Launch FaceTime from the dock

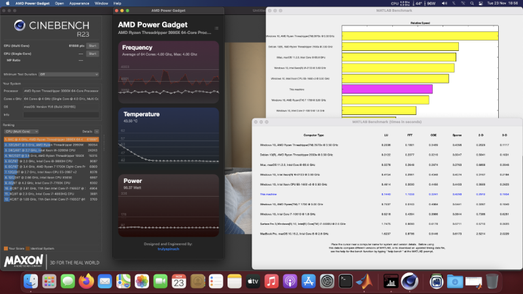pyautogui.click(x=160, y=282)
